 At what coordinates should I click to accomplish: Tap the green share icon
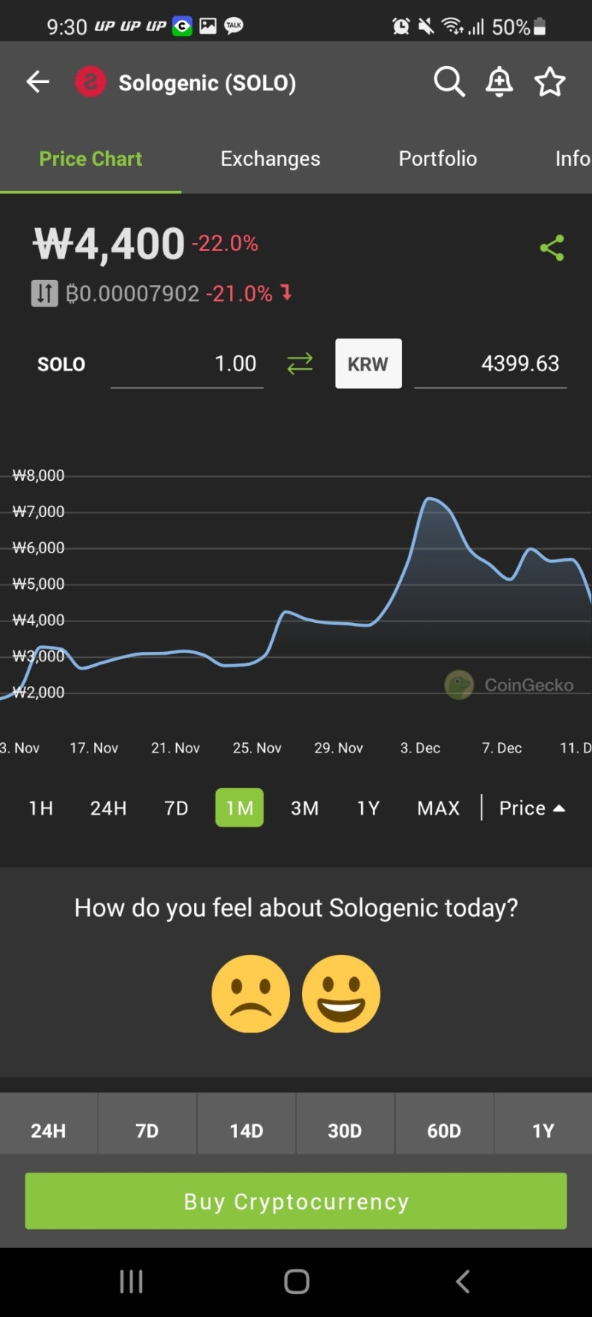[x=552, y=247]
